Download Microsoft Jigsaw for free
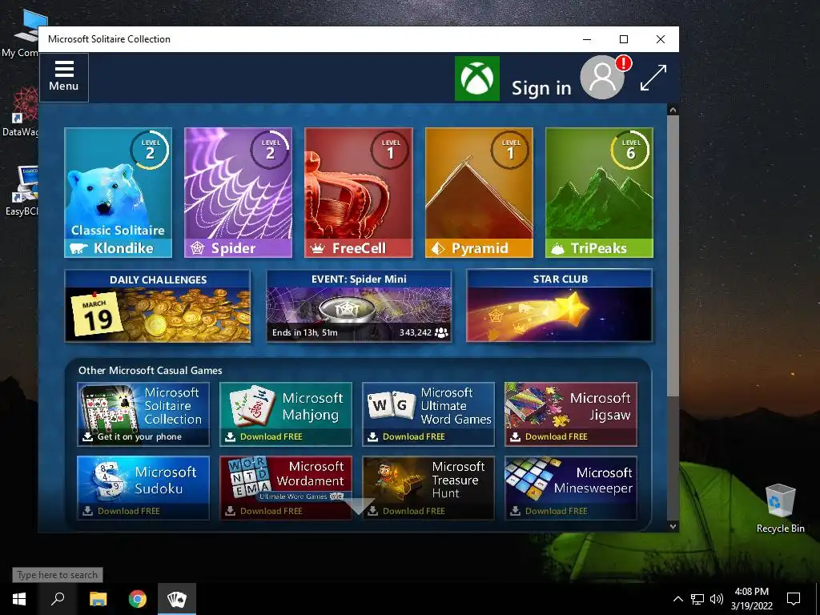 pyautogui.click(x=570, y=414)
